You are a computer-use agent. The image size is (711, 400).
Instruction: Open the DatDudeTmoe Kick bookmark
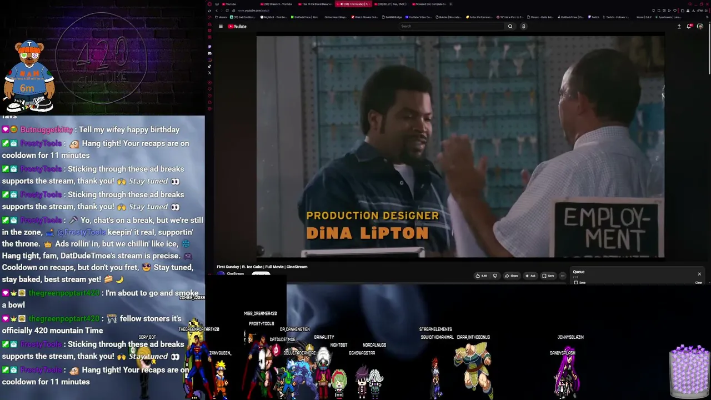[x=305, y=17]
